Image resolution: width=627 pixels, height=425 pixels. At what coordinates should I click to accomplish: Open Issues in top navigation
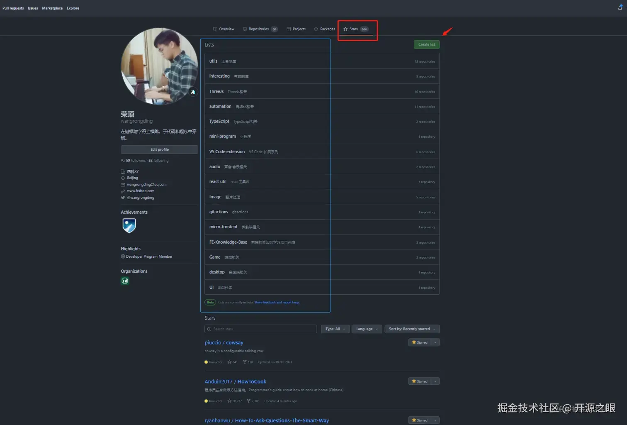coord(33,8)
